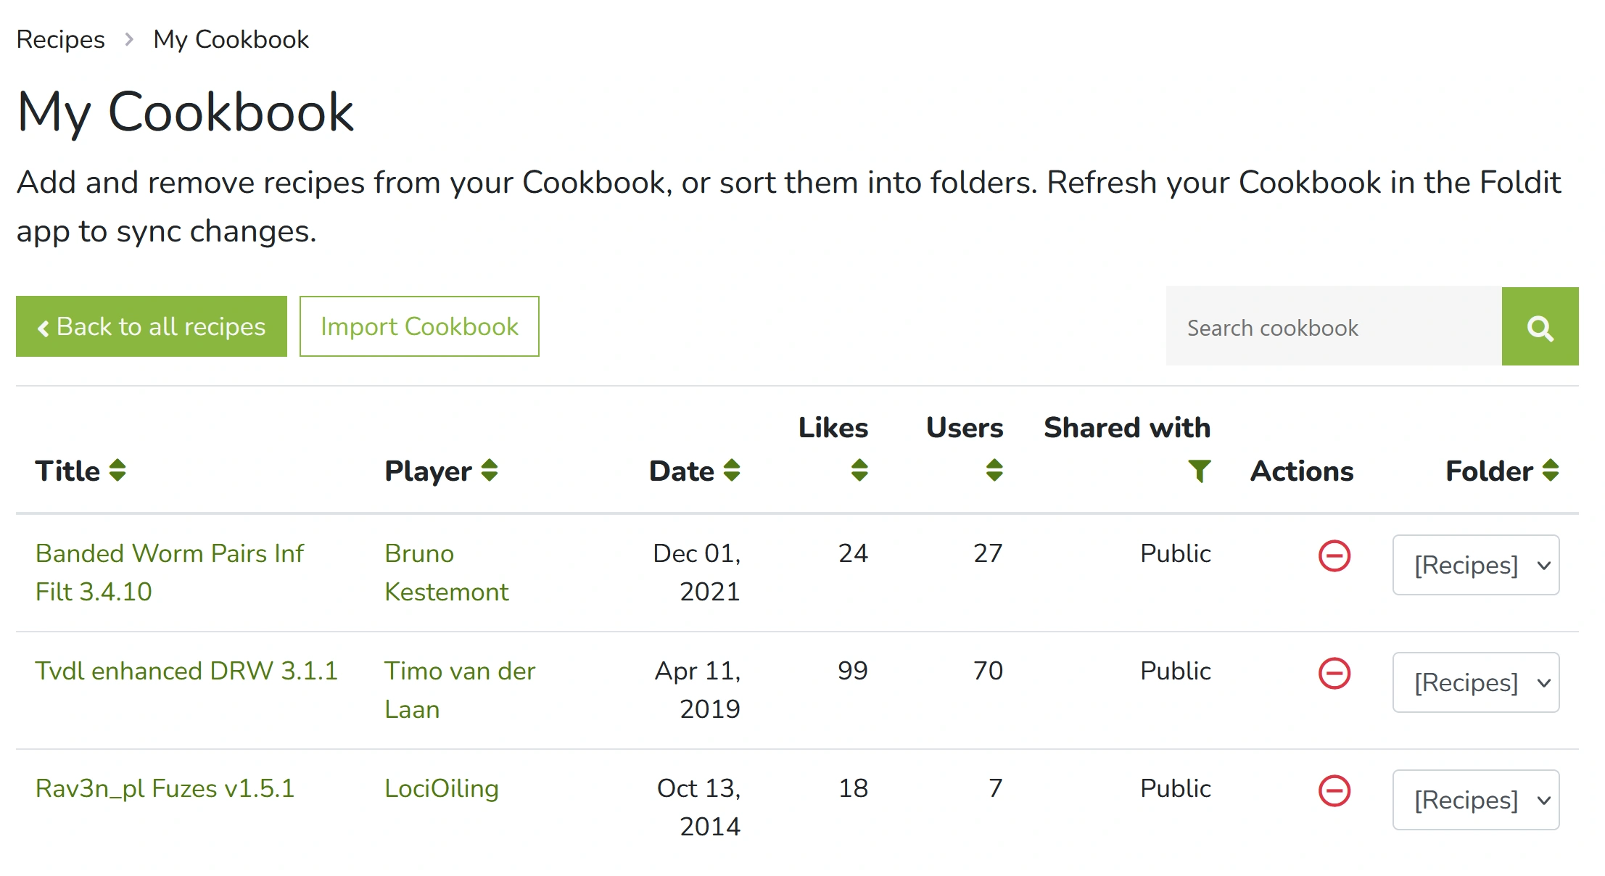Open folder dropdown for Tvdl enhanced DRW
The width and height of the screenshot is (1605, 876).
[1475, 682]
